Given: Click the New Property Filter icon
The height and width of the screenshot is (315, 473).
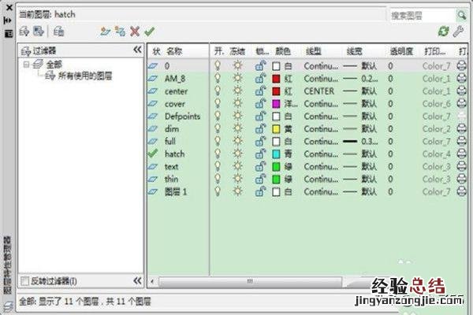Looking at the screenshot, I should coord(24,31).
